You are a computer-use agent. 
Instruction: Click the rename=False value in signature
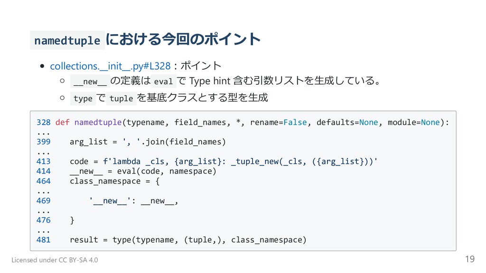click(x=278, y=122)
